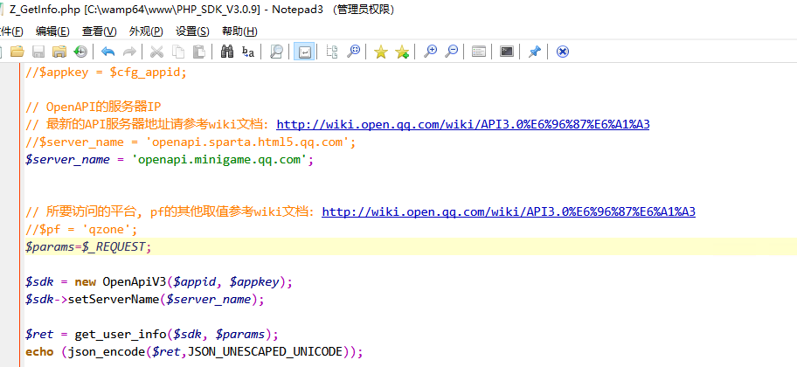Open the 设置(S) menu

(192, 31)
